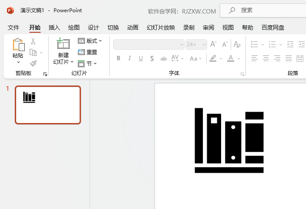306x209 pixels.
Task: Open the Paste options dropdown arrow
Action: coord(18,62)
